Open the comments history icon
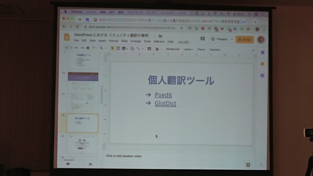This screenshot has height=176, width=313. point(203,39)
